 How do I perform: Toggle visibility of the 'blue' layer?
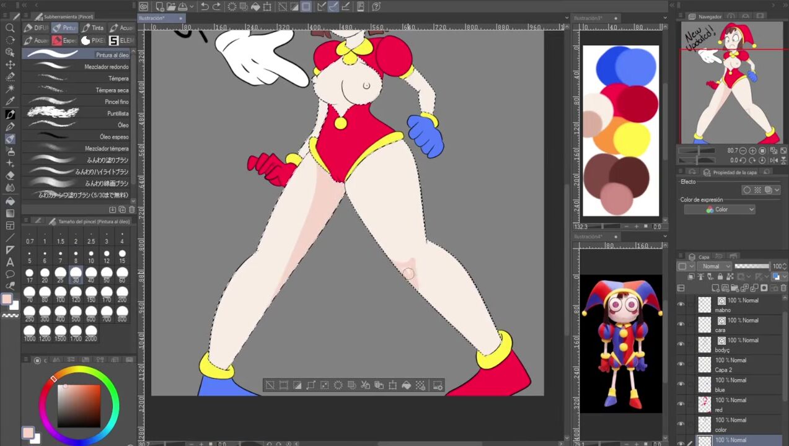[681, 384]
